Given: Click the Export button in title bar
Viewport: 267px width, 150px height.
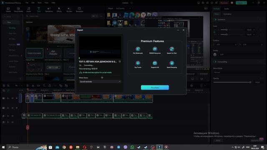Looking at the screenshot, I should click(x=241, y=3).
